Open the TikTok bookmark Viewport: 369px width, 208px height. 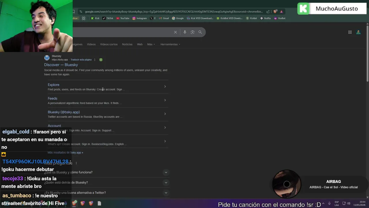click(108, 18)
